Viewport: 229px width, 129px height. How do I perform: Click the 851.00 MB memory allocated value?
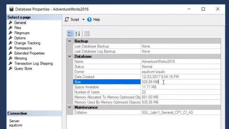[150, 97]
